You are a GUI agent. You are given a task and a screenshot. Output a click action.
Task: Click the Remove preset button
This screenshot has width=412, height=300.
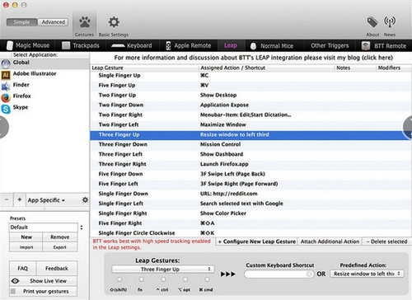[x=60, y=237]
